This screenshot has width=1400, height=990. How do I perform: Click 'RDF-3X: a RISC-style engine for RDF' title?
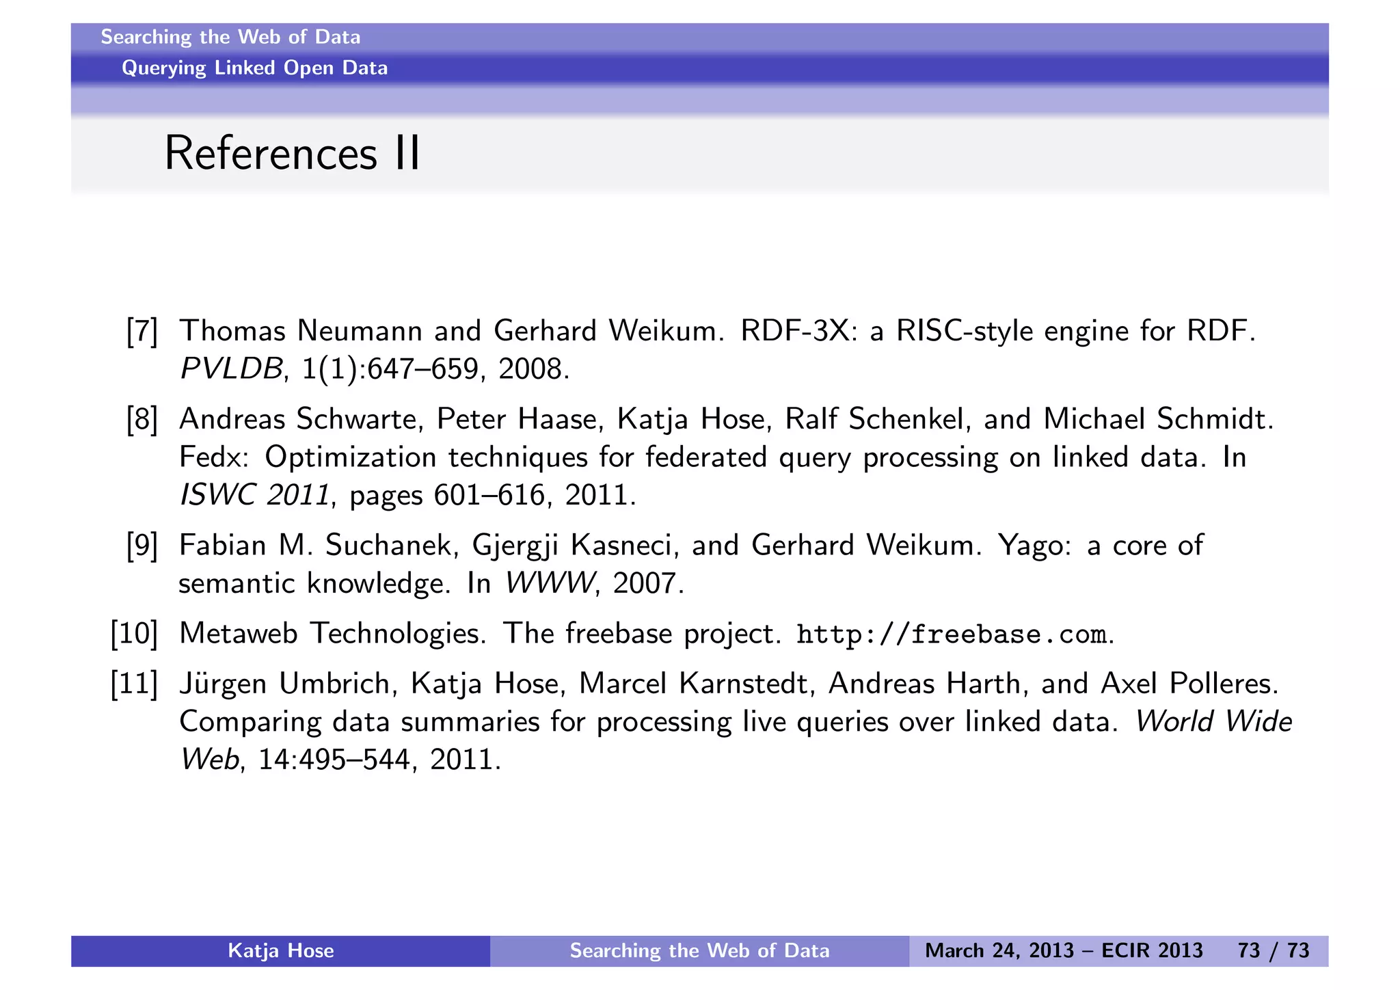(x=998, y=331)
